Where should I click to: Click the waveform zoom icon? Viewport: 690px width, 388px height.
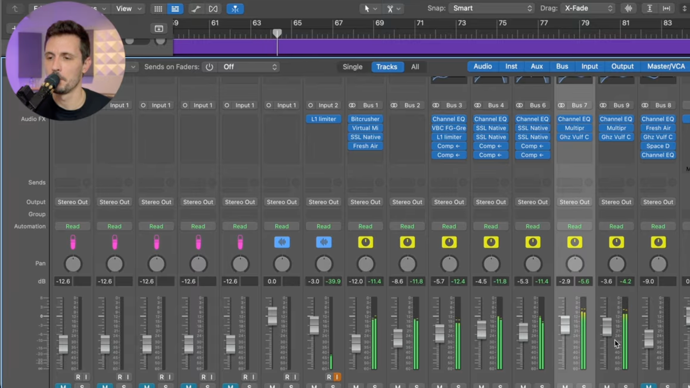(628, 8)
